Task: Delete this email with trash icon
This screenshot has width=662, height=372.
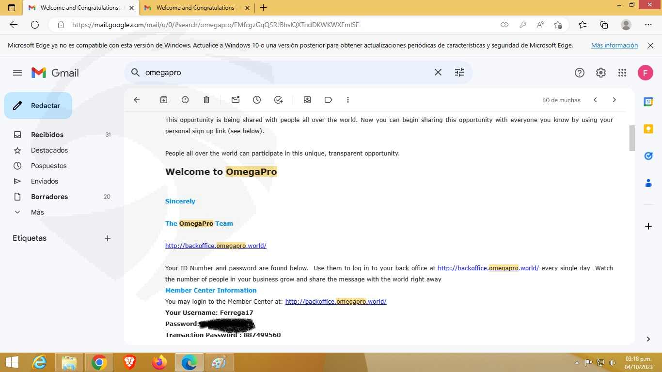Action: [206, 100]
